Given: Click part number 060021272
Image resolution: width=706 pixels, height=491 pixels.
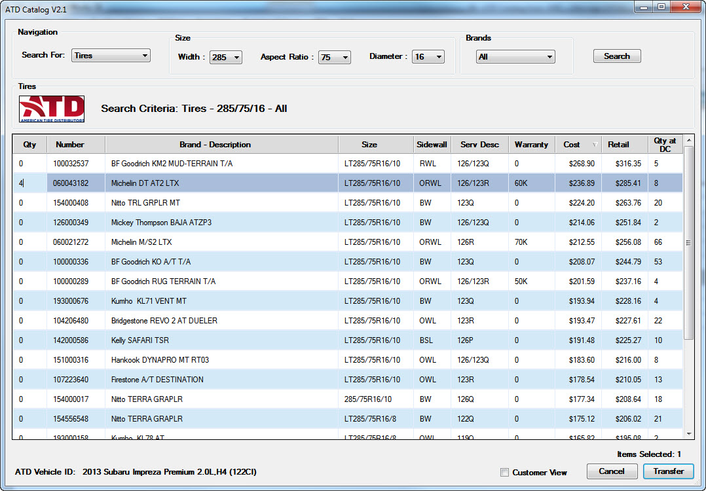Looking at the screenshot, I should [71, 242].
